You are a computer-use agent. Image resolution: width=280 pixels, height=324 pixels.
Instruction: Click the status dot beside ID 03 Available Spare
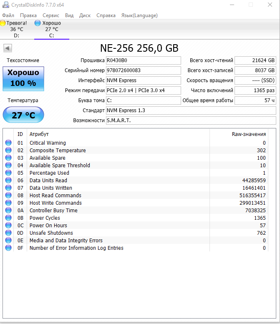[x=8, y=158]
